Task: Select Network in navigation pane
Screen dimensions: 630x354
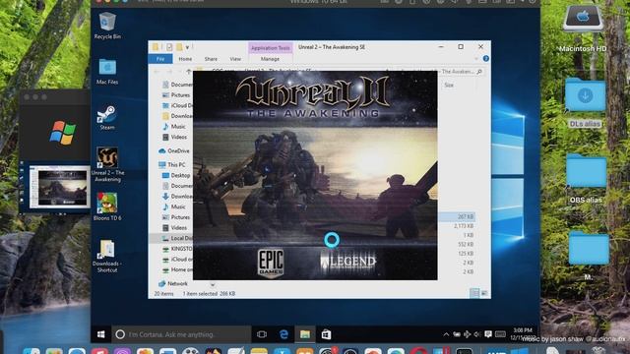Action: (173, 283)
